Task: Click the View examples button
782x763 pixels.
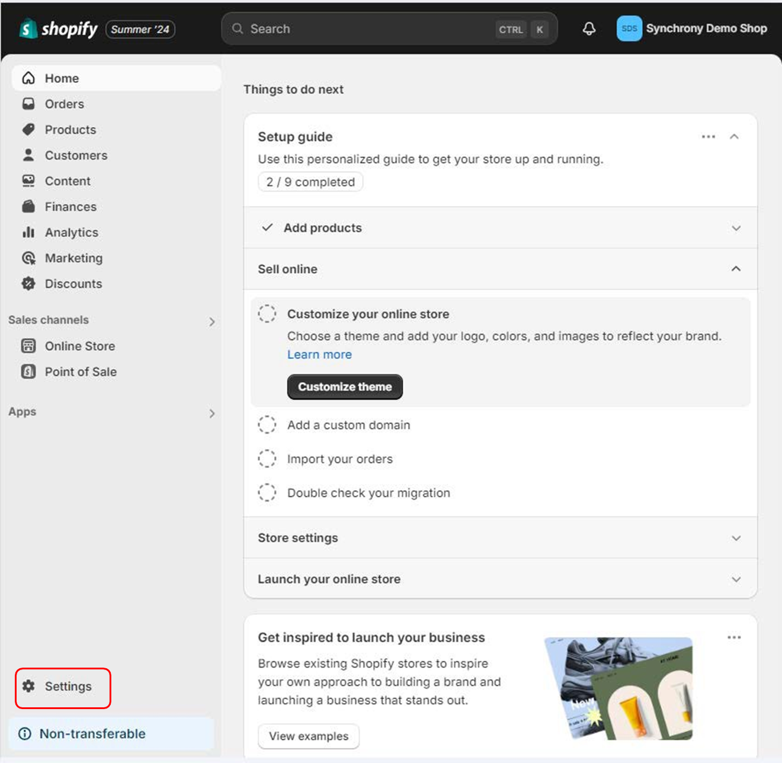Action: (x=309, y=736)
